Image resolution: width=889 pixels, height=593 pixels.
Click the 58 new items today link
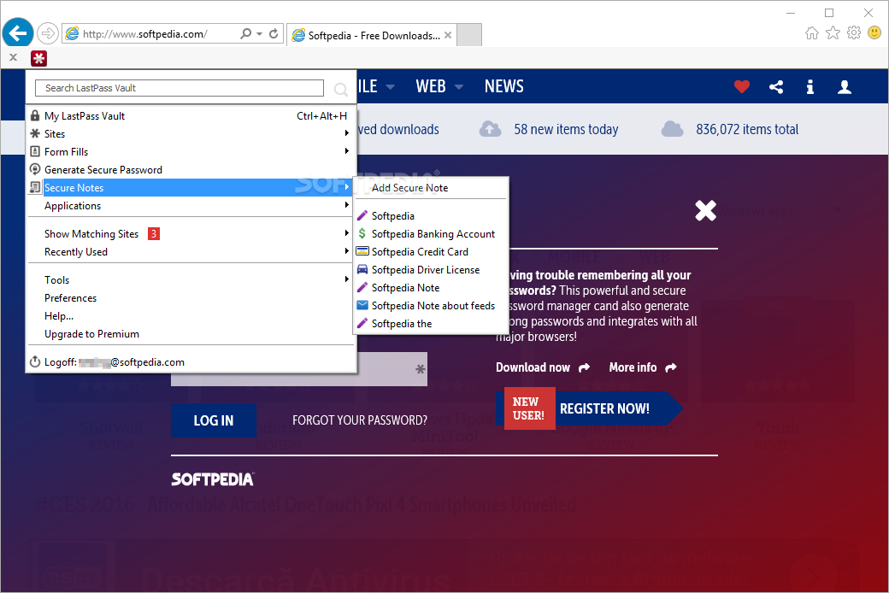pyautogui.click(x=566, y=129)
